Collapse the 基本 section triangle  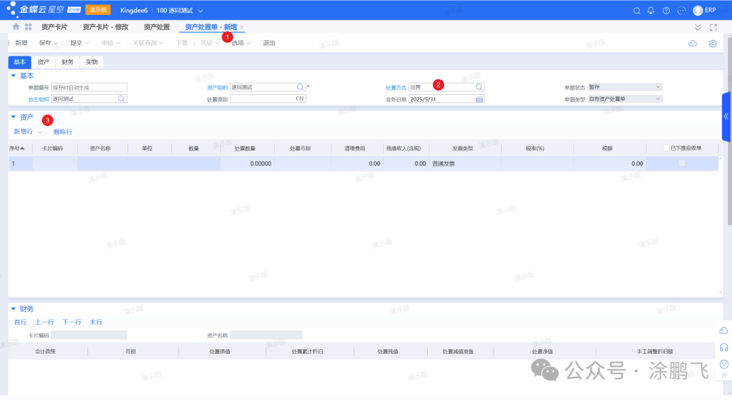click(14, 75)
